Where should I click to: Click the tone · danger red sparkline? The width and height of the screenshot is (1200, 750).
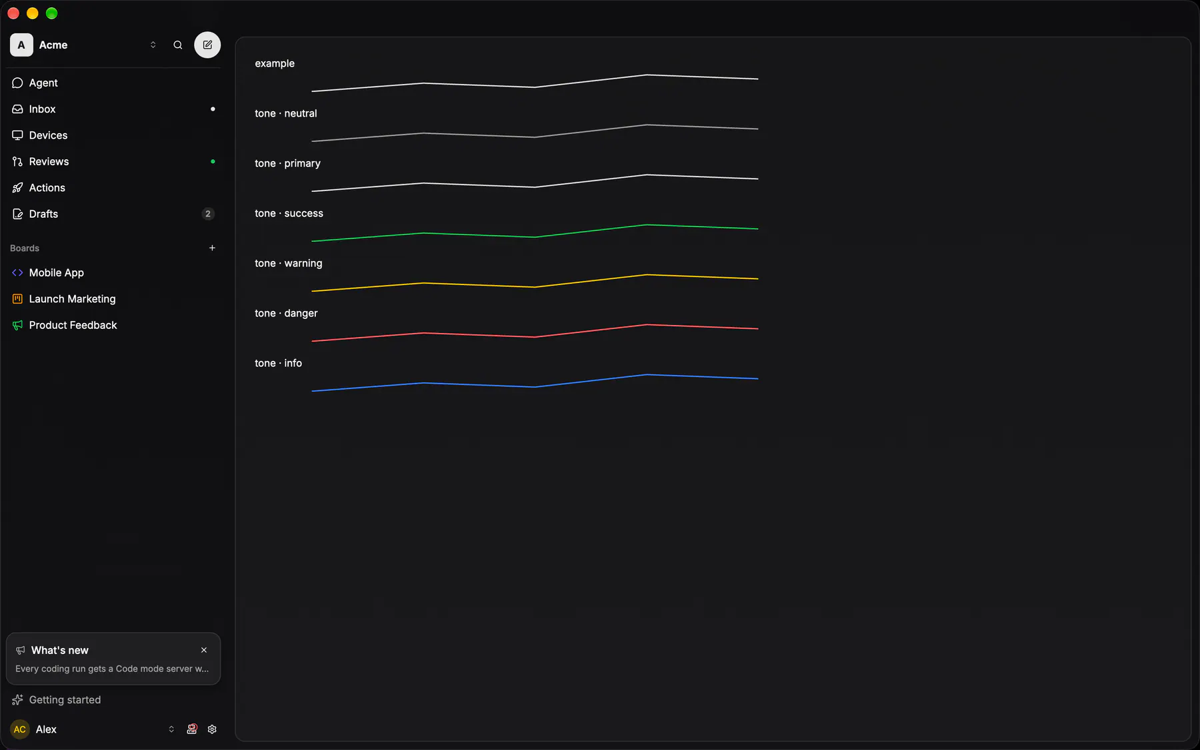point(535,333)
